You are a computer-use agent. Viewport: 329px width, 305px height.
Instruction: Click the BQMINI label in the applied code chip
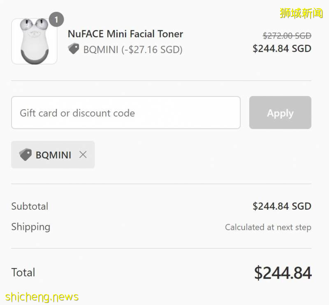(x=53, y=155)
